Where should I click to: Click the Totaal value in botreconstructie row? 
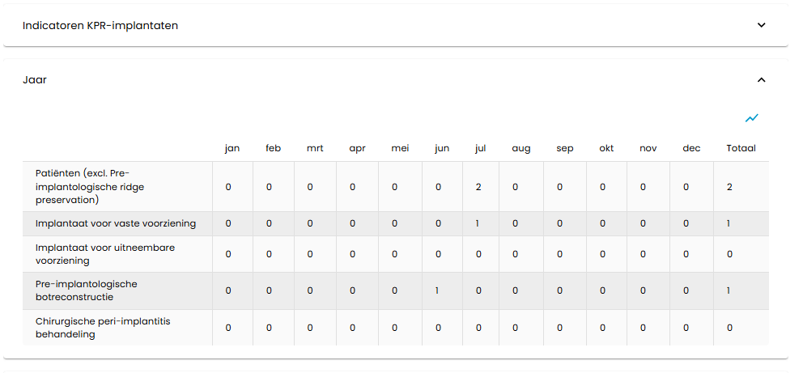coord(729,290)
